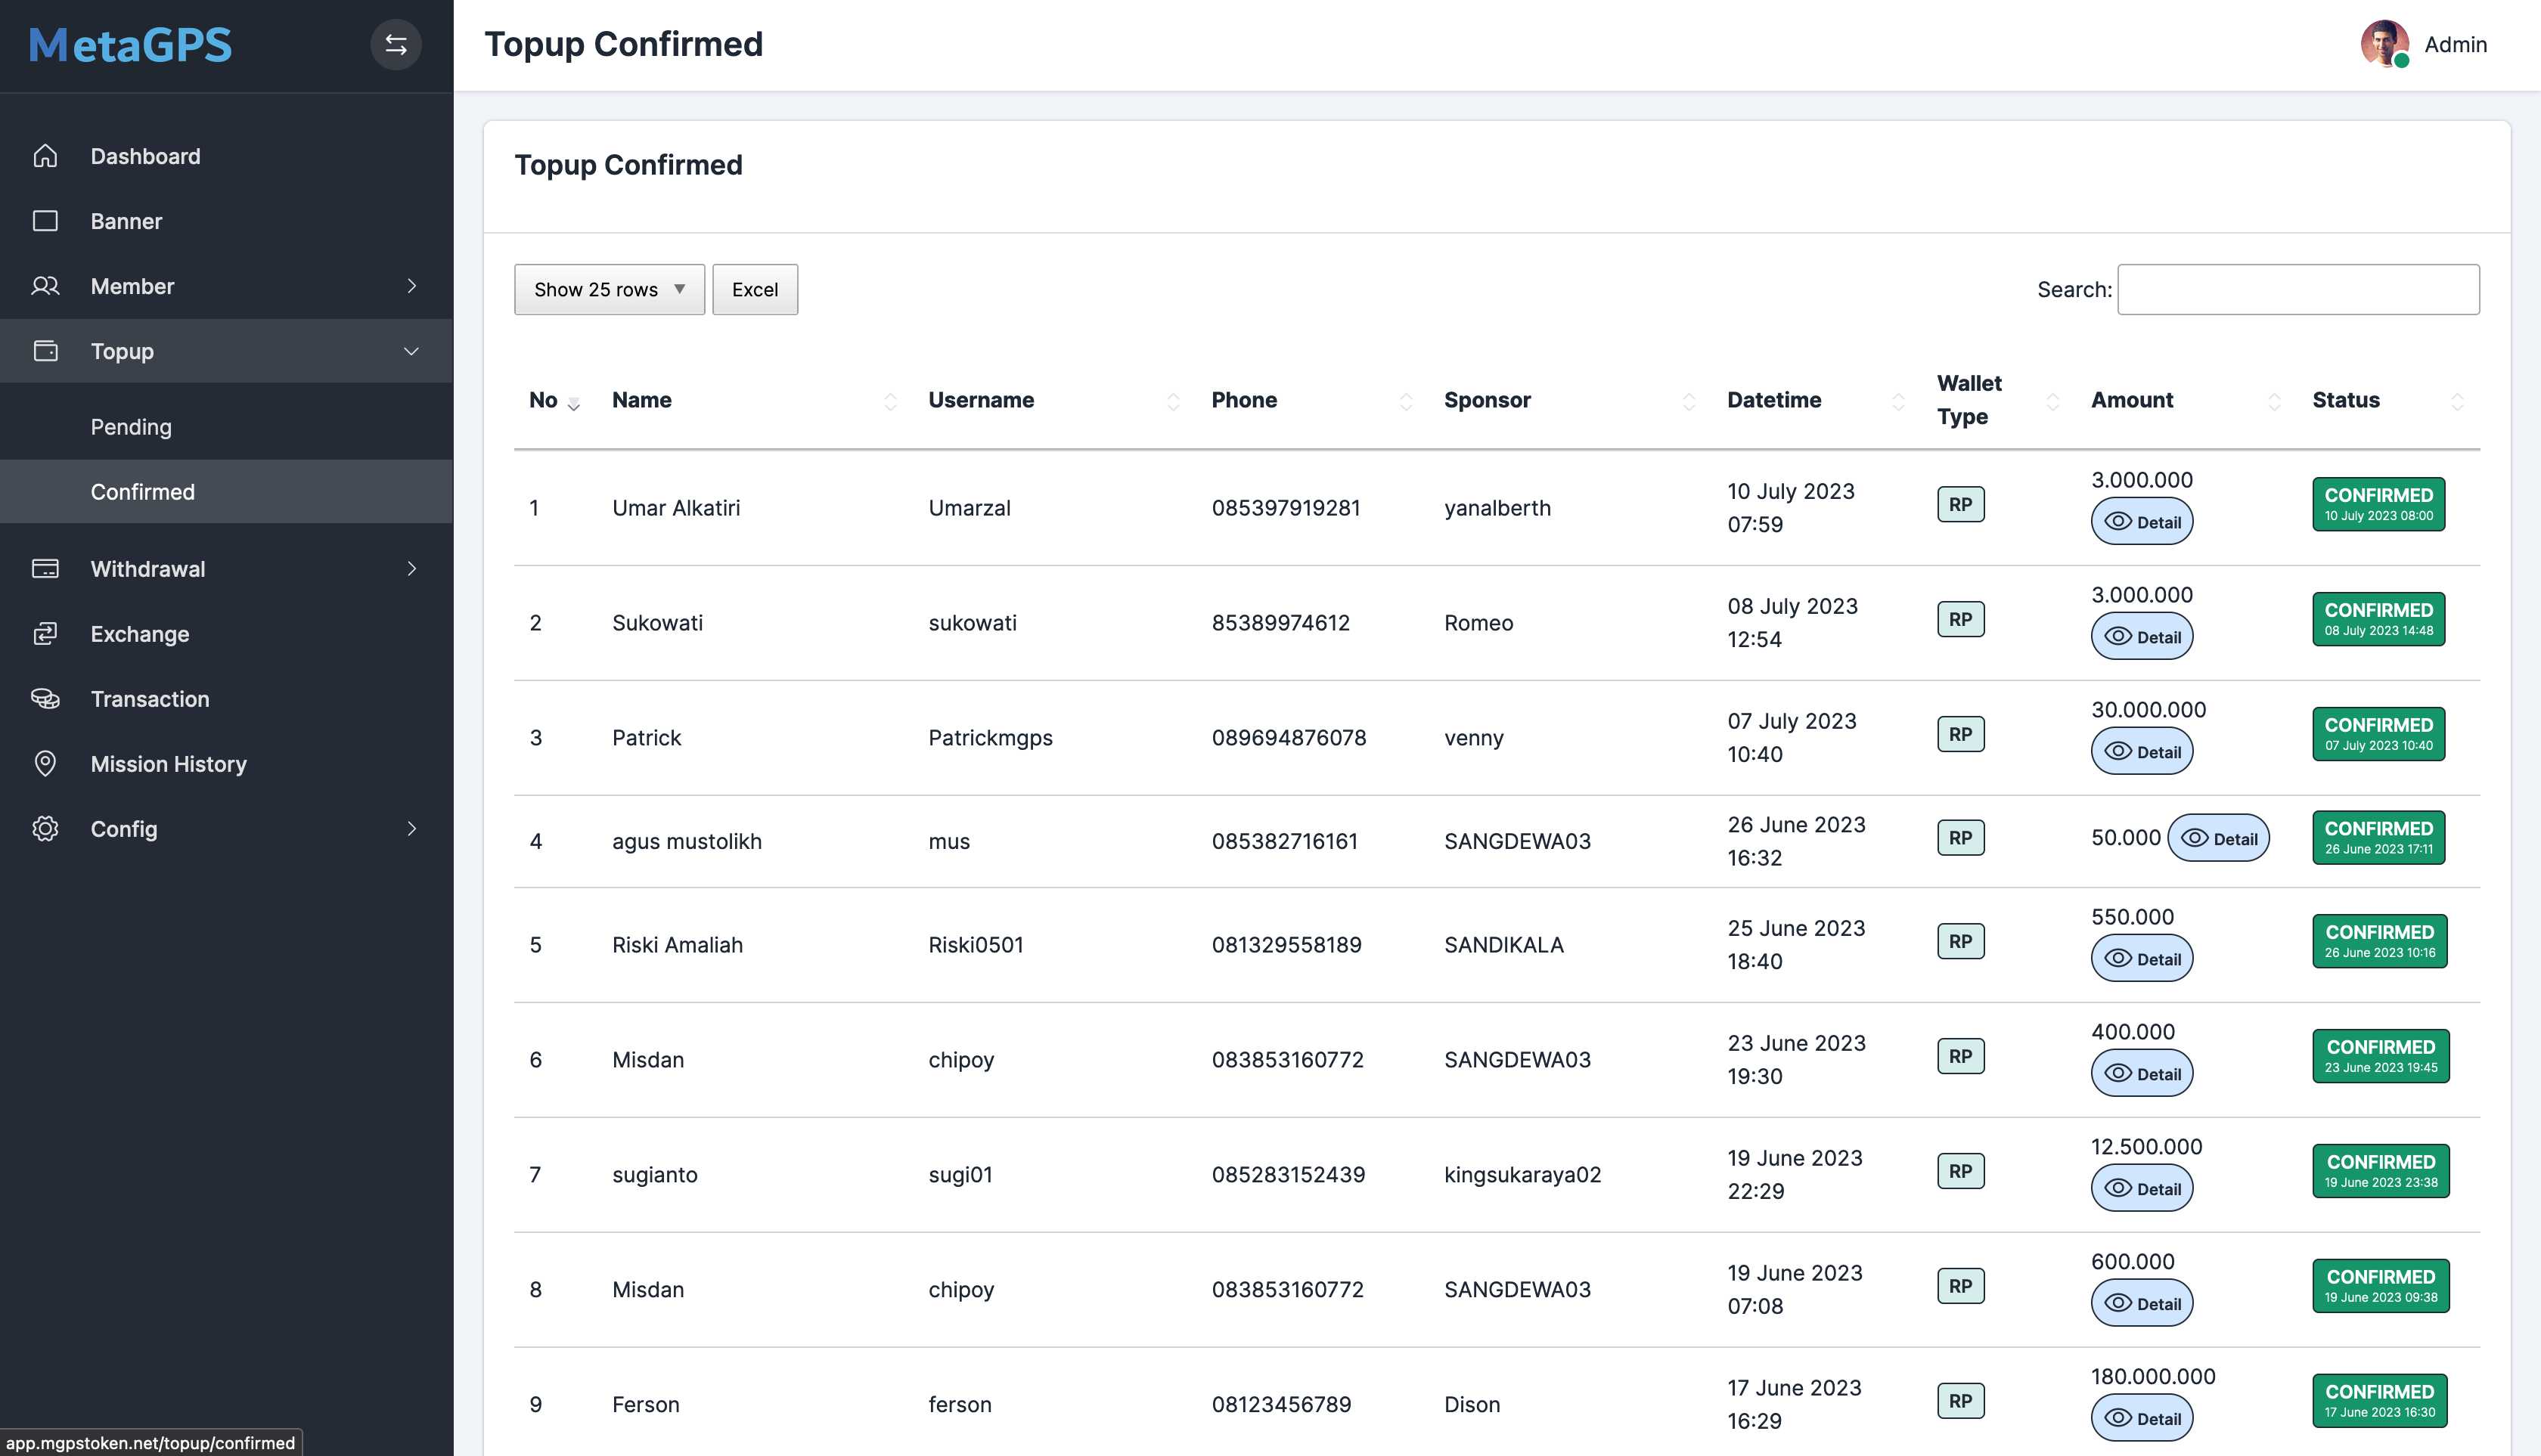Sort by Sponsor column arrows
Screen dimensions: 2541x1456
pyautogui.click(x=1689, y=401)
